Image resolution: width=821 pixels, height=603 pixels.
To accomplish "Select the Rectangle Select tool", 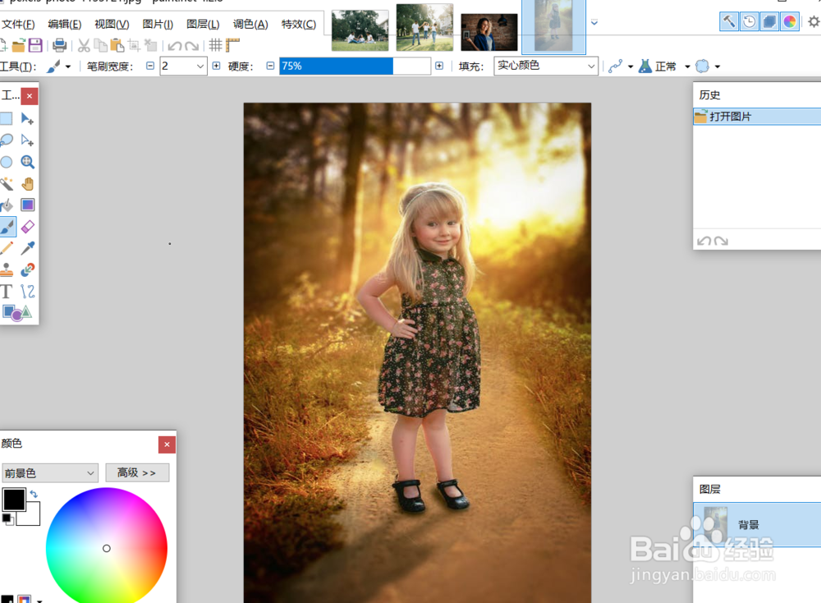I will (6, 118).
